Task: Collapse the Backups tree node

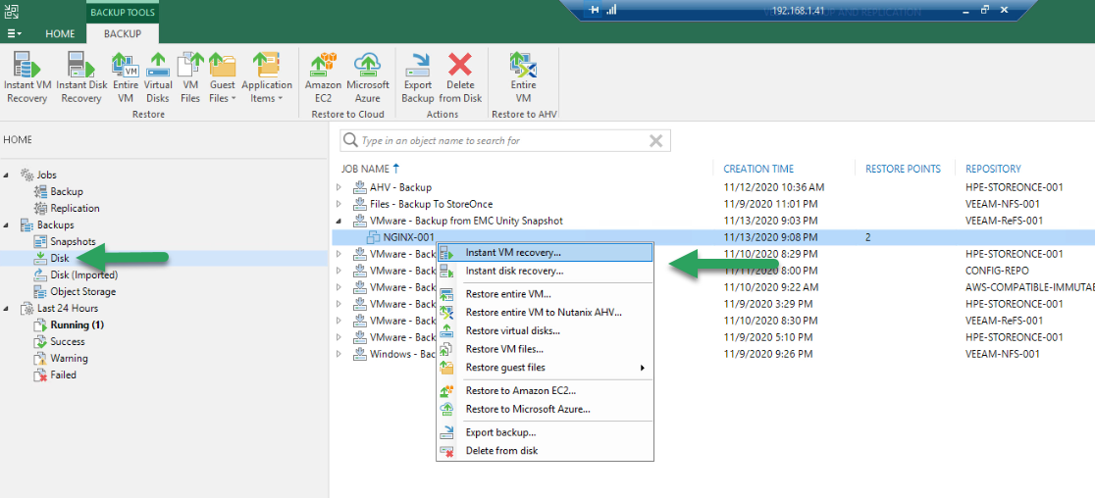Action: [x=7, y=225]
